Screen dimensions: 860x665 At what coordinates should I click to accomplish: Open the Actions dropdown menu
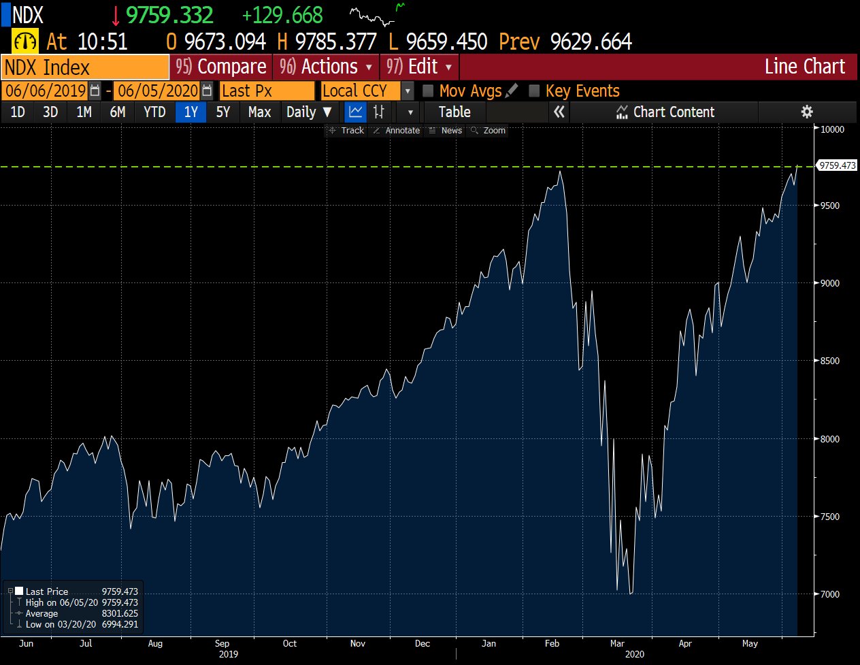coord(327,67)
